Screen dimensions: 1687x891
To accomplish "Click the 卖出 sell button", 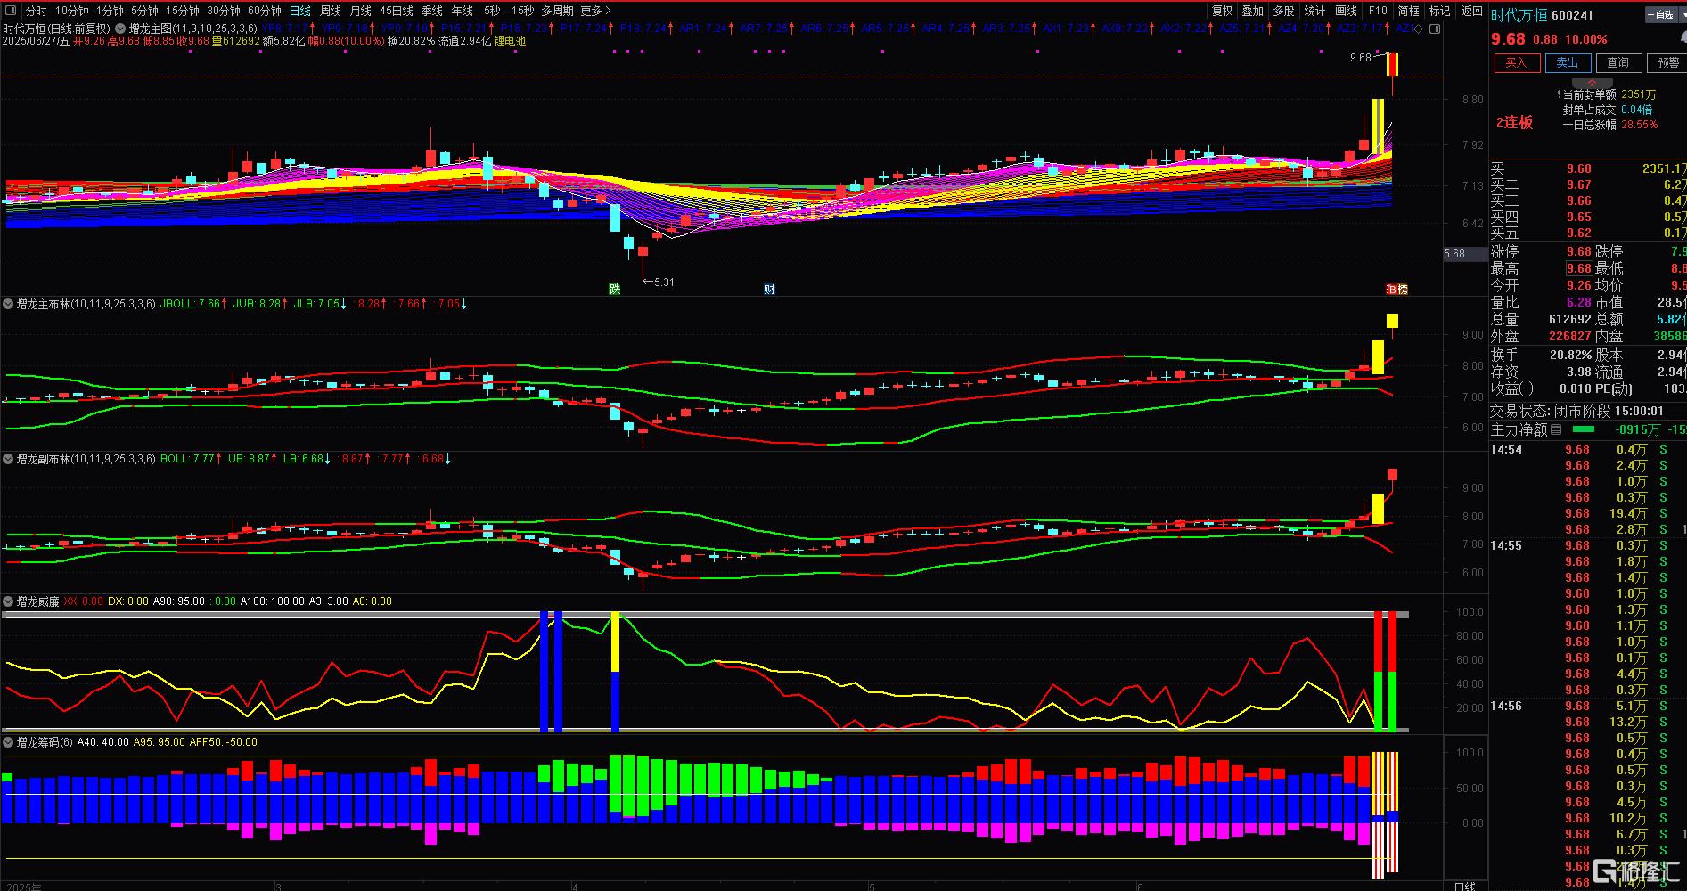I will click(x=1567, y=62).
